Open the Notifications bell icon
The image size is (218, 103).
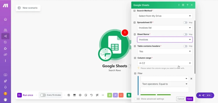click(5, 87)
